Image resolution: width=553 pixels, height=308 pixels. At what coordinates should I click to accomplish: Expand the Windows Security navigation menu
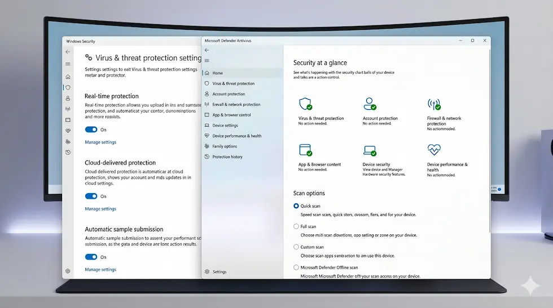tap(68, 64)
